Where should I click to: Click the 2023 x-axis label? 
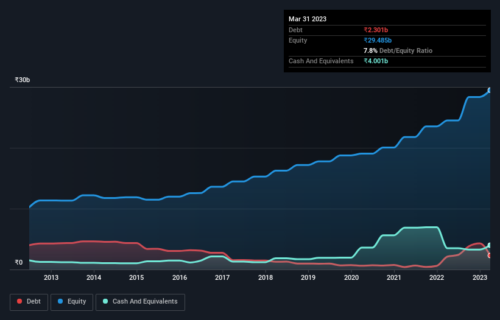pos(479,277)
